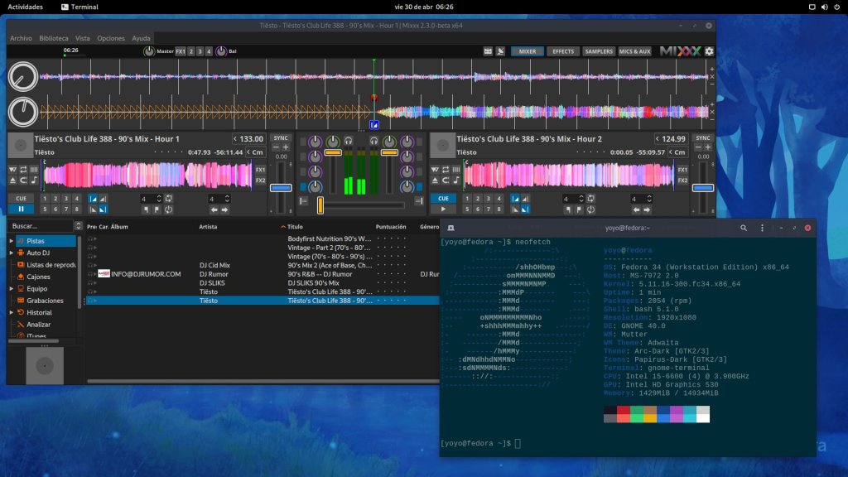Click the headphone cue icon for left deck
This screenshot has width=848, height=477.
(348, 141)
